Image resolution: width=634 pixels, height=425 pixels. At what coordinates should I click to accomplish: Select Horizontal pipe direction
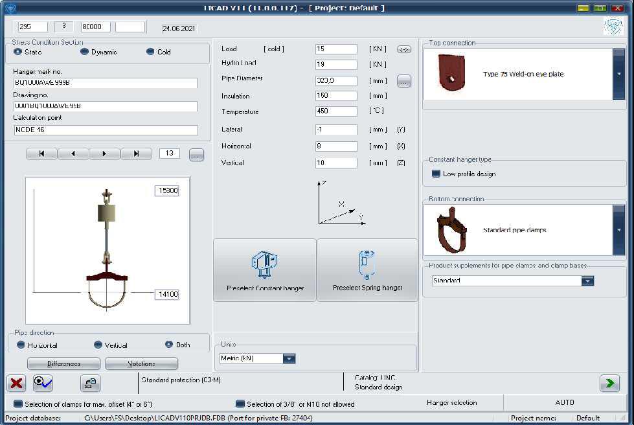pyautogui.click(x=21, y=345)
